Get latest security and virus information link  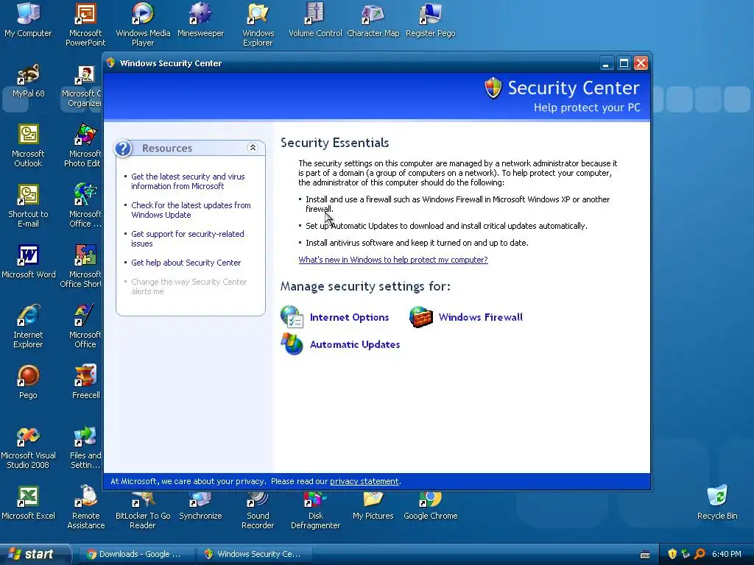pyautogui.click(x=188, y=181)
